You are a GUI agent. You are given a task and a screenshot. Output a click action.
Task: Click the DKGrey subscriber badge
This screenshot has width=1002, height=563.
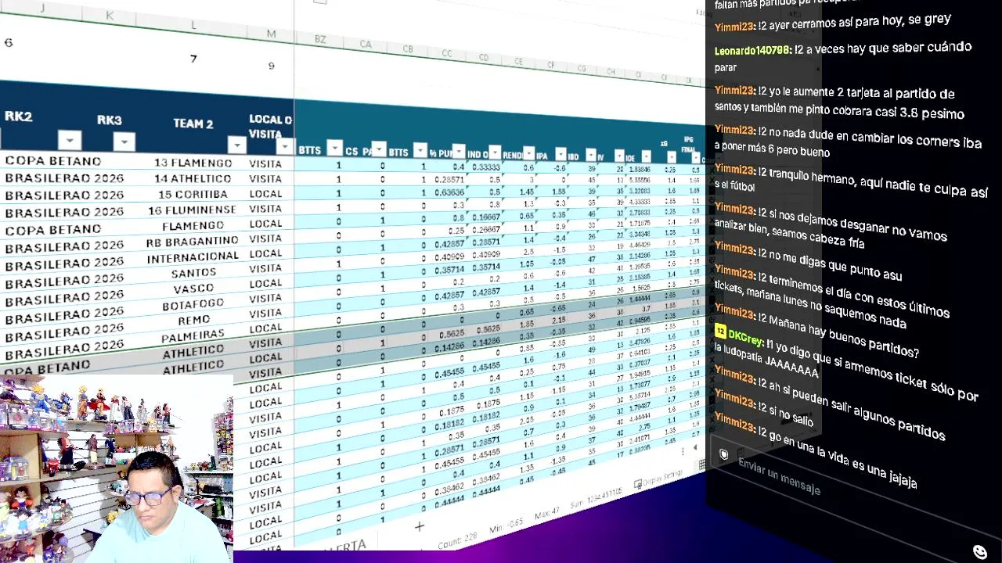(720, 332)
